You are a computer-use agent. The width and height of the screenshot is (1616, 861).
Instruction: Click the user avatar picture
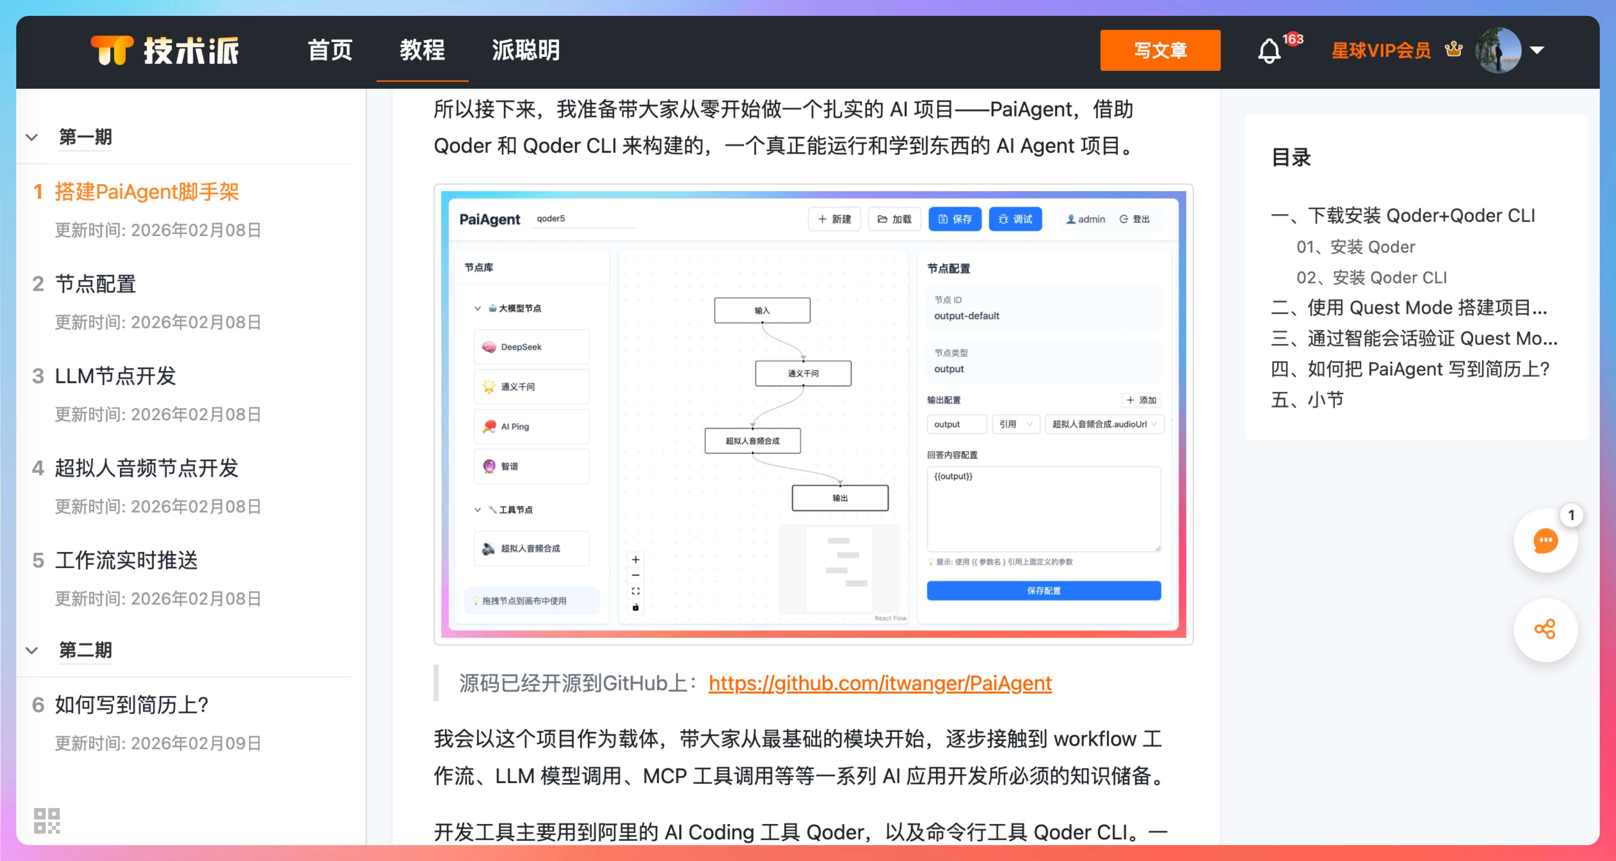point(1498,50)
